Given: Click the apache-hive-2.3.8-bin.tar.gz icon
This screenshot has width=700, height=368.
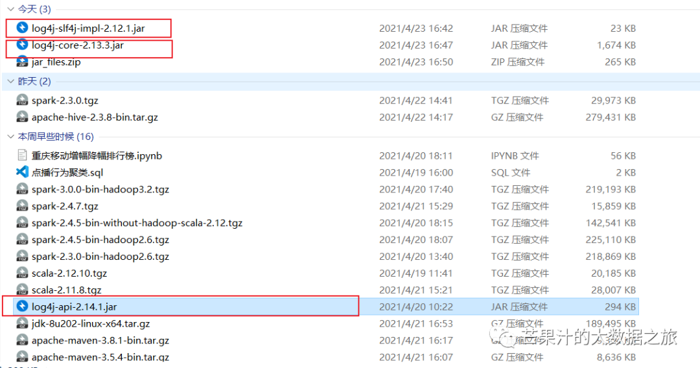Looking at the screenshot, I should coord(22,117).
